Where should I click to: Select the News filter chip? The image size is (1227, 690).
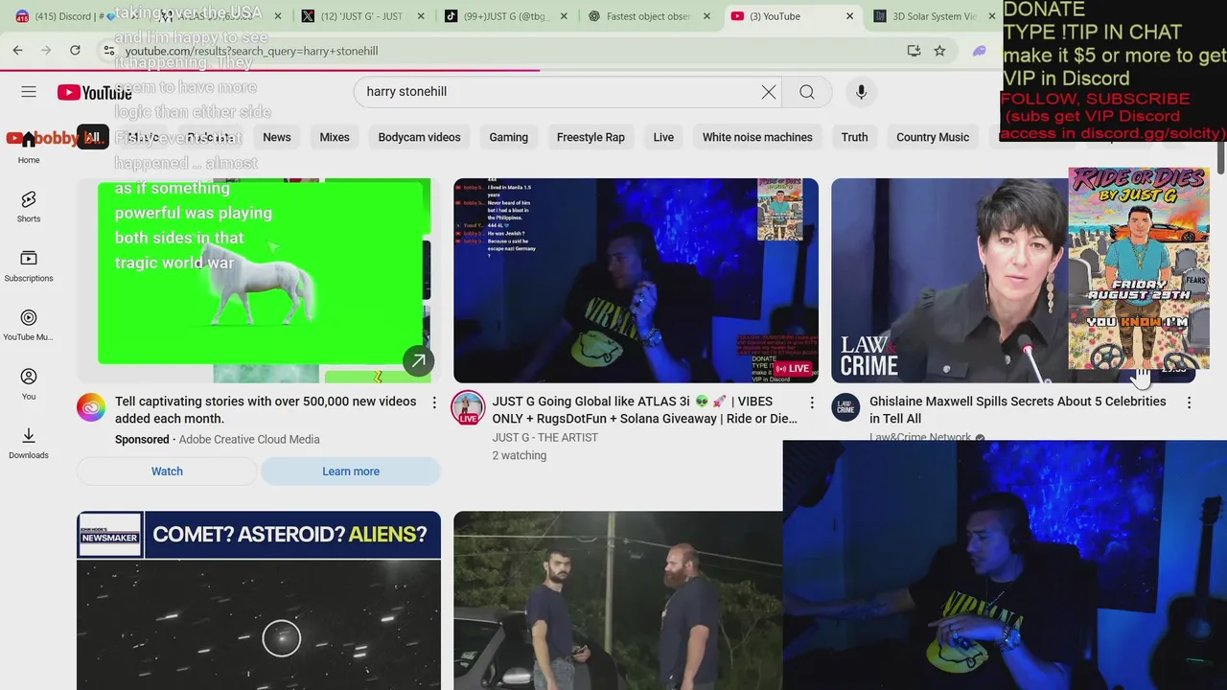click(x=277, y=137)
